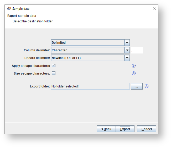Click the Record delimiter dropdown arrow button
The width and height of the screenshot is (171, 147).
(127, 58)
